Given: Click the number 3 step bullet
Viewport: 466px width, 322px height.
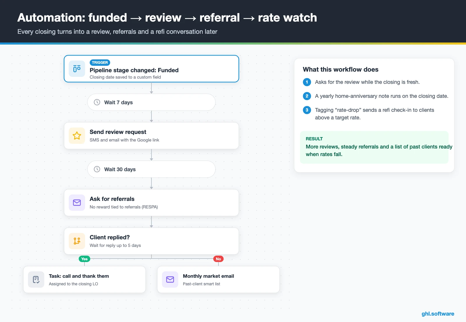Looking at the screenshot, I should (307, 110).
